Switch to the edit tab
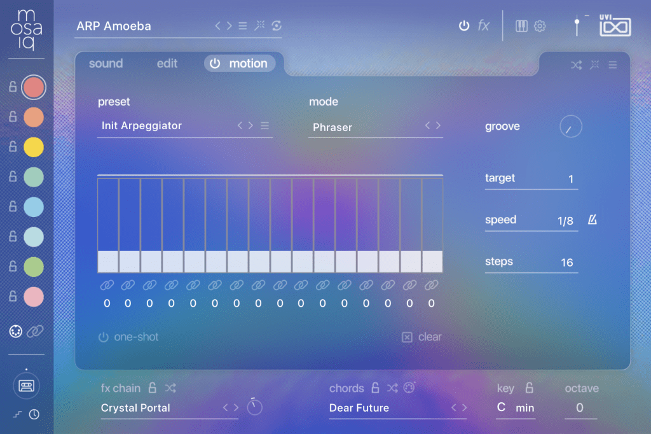Screen dimensions: 651x434 point(167,64)
